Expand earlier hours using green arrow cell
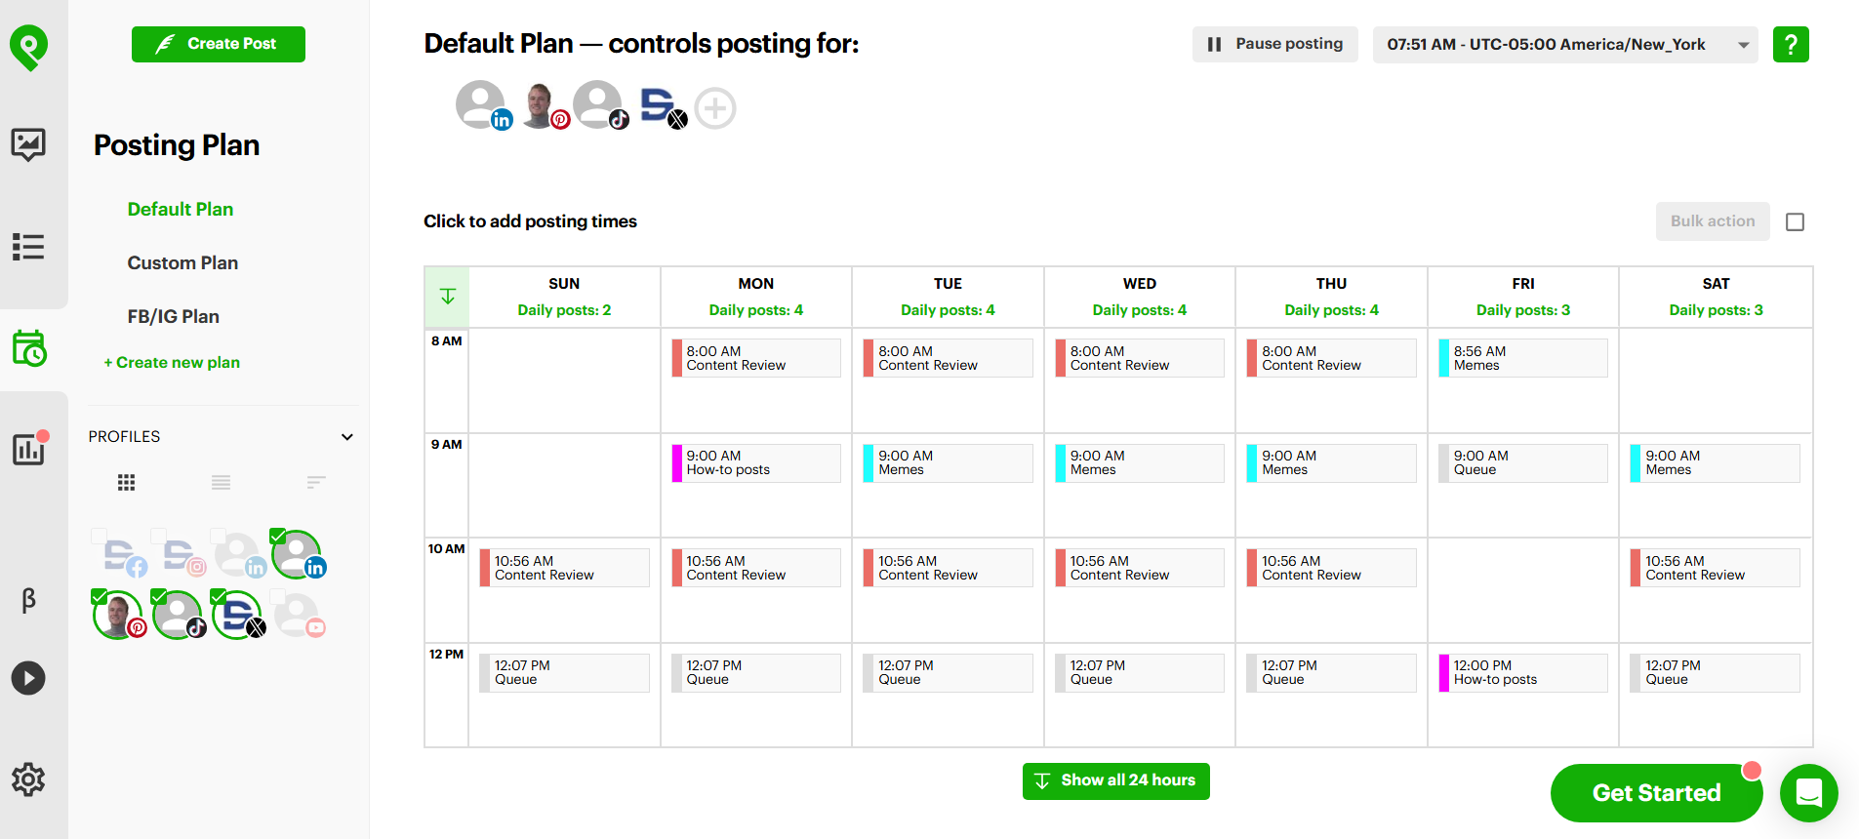This screenshot has width=1859, height=839. pos(447,297)
